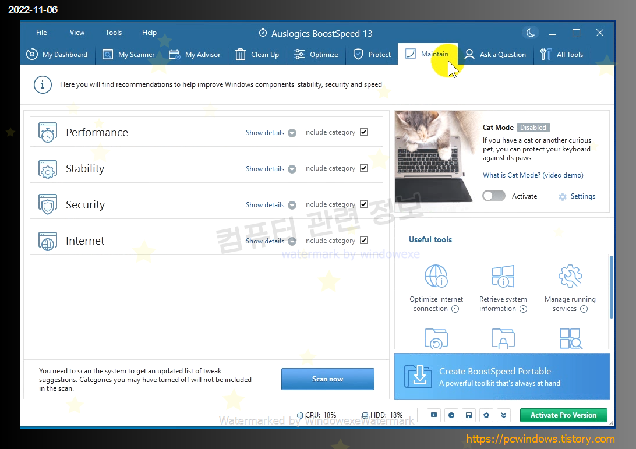This screenshot has width=636, height=449.
Task: Open the My Advisor tab
Action: [195, 54]
